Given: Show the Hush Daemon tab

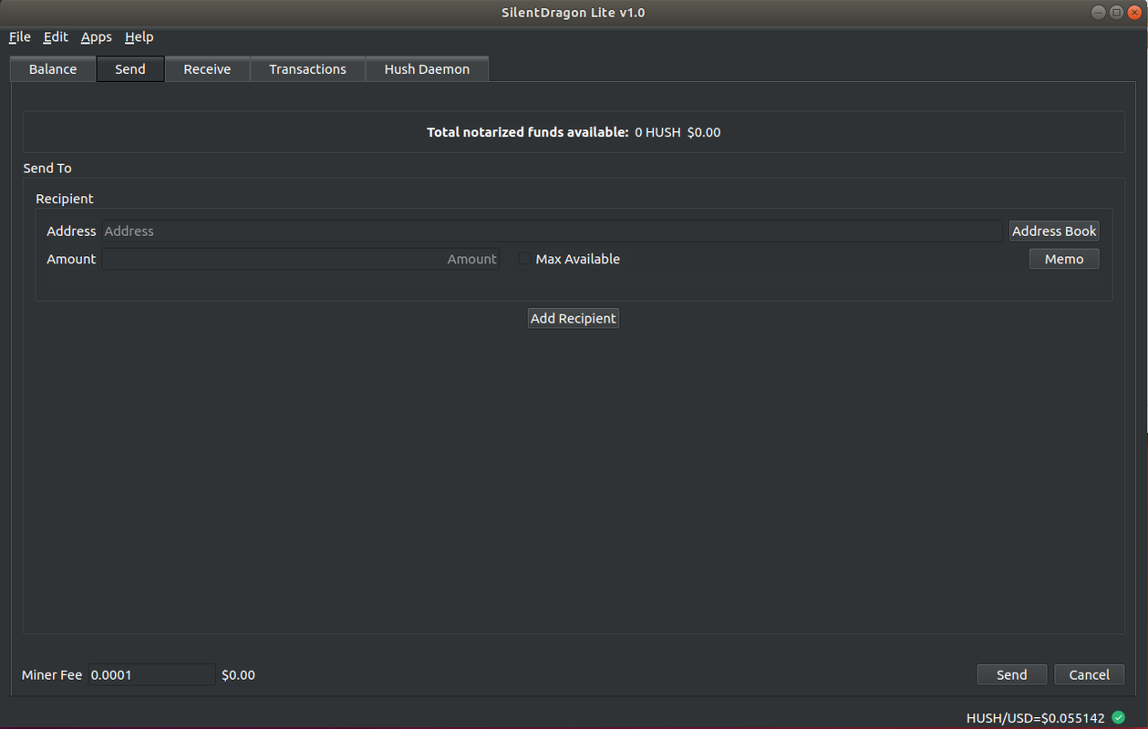Looking at the screenshot, I should [427, 69].
